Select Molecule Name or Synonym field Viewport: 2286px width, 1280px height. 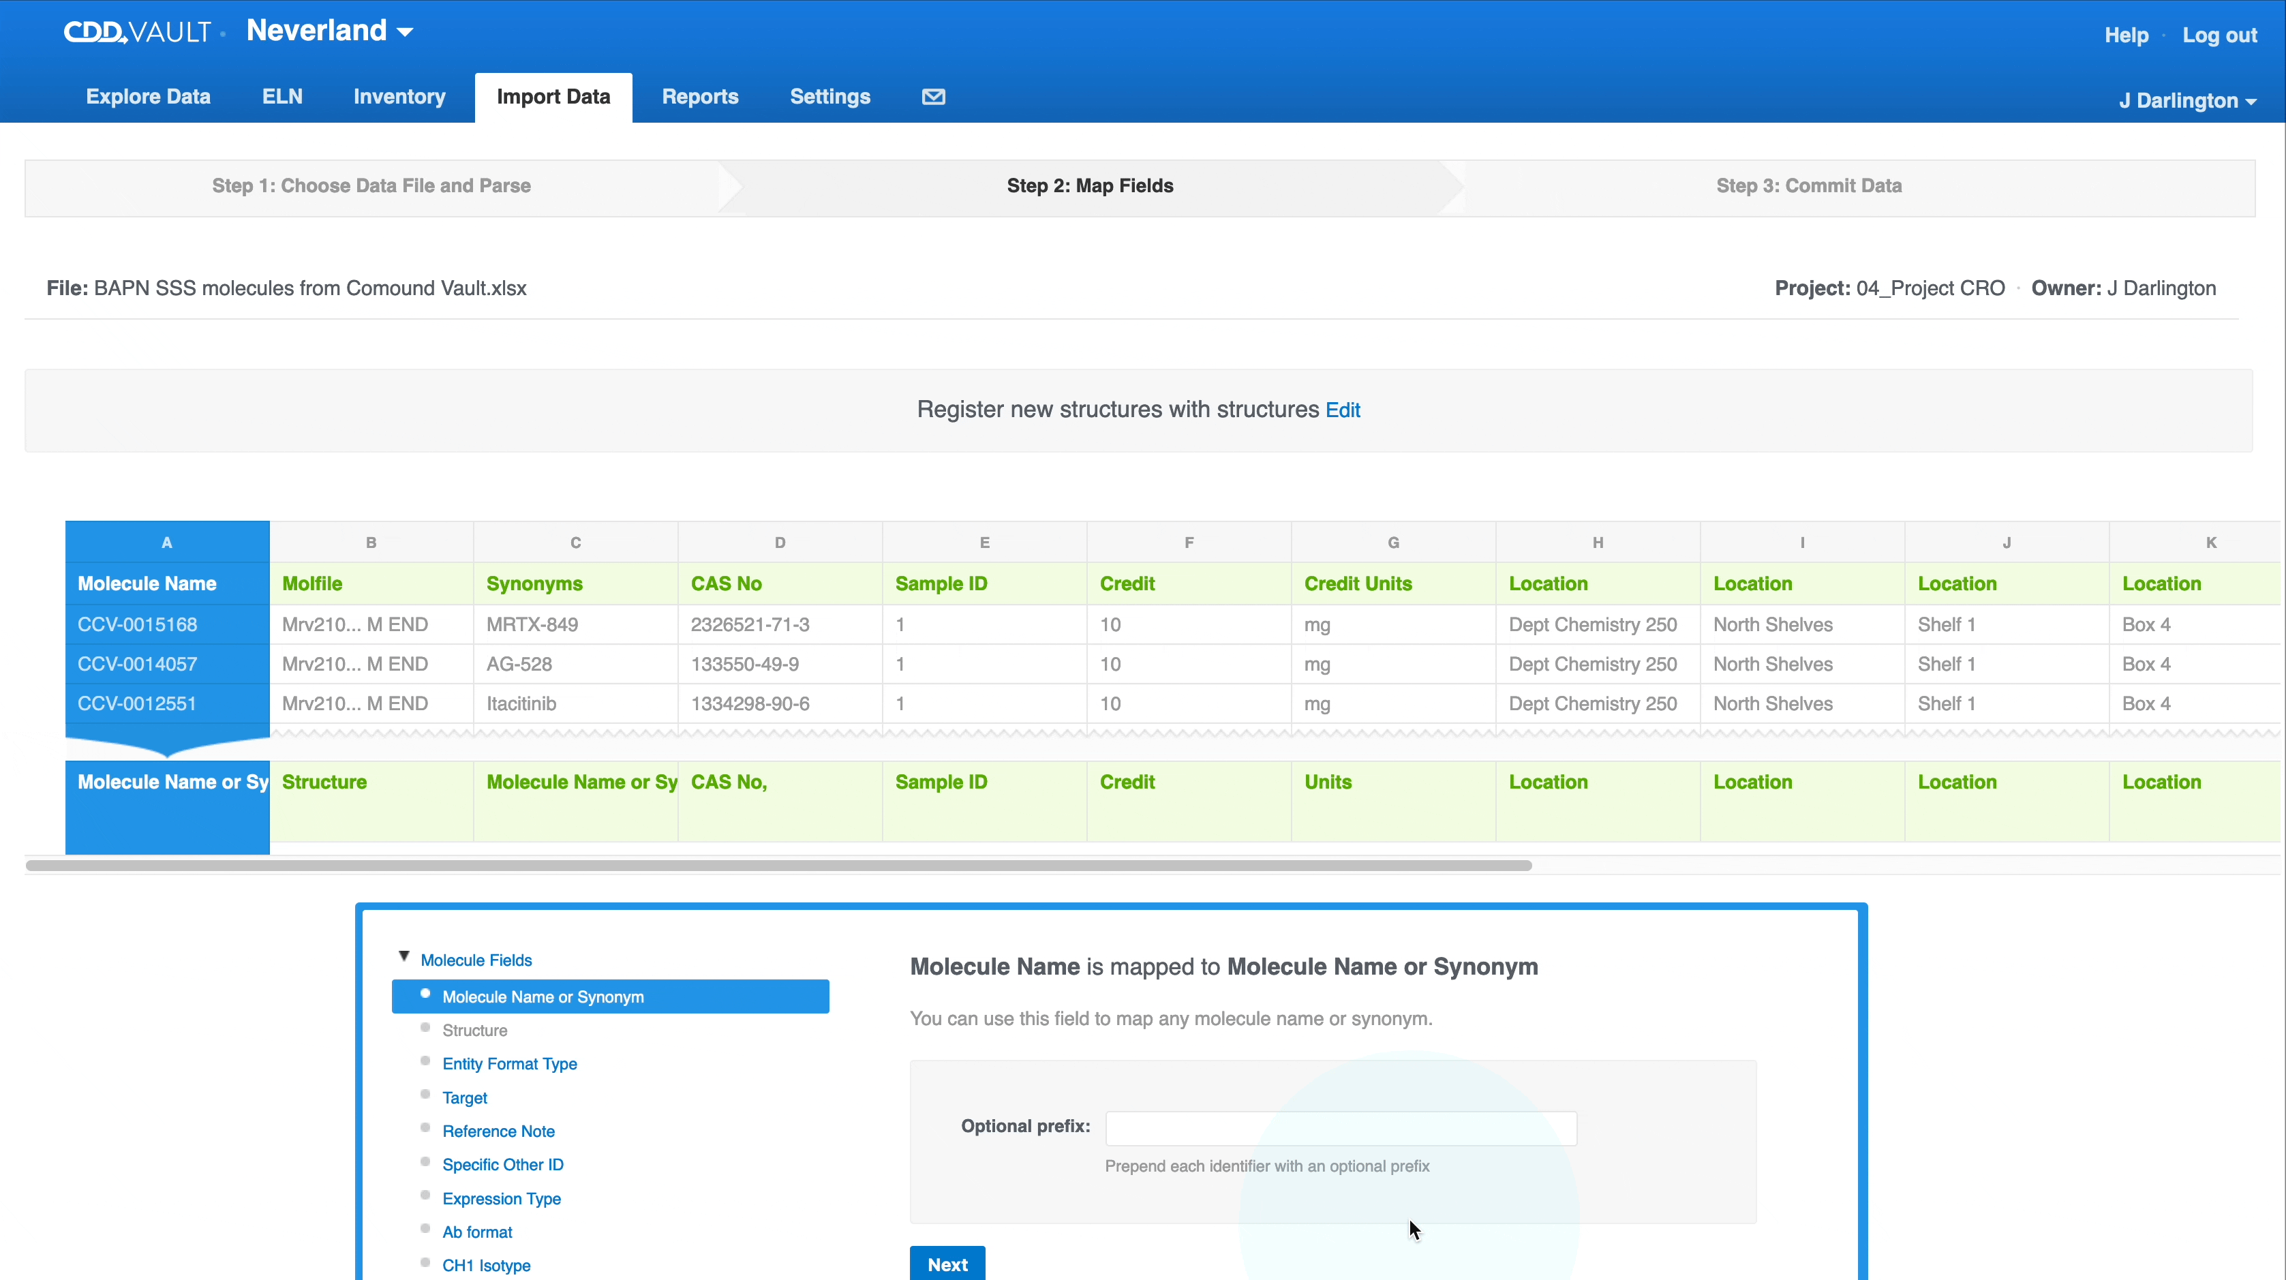[x=609, y=997]
